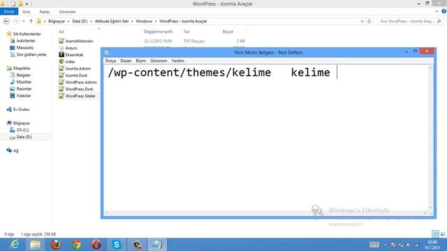
Task: Expand the Explorer ribbon chevron
Action: [437, 11]
